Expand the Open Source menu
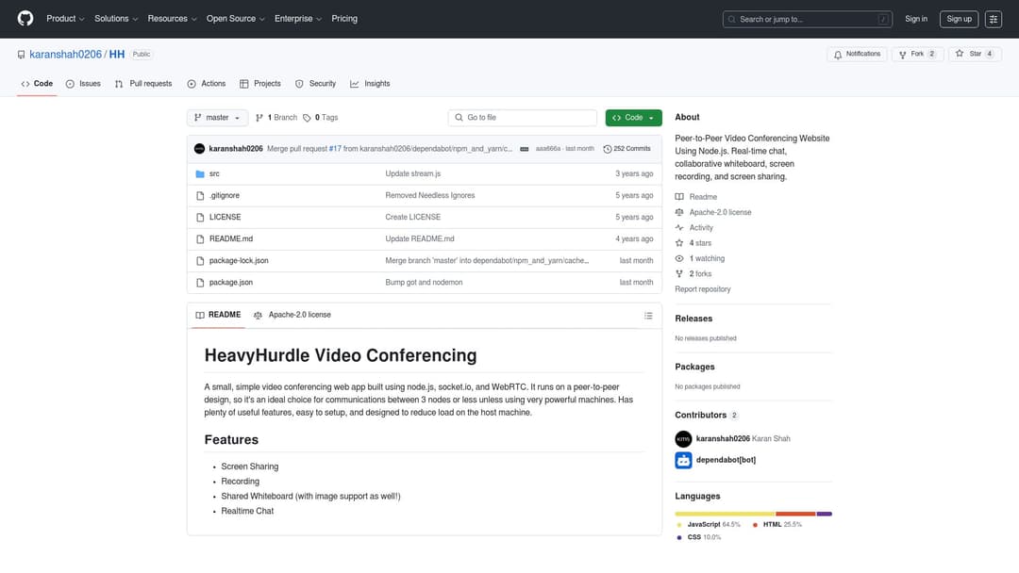Image resolution: width=1019 pixels, height=573 pixels. [x=235, y=19]
